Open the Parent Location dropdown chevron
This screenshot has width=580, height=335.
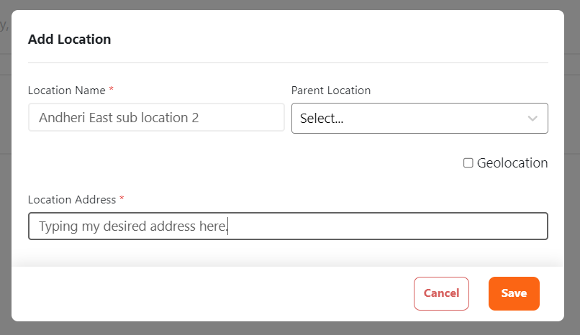533,119
